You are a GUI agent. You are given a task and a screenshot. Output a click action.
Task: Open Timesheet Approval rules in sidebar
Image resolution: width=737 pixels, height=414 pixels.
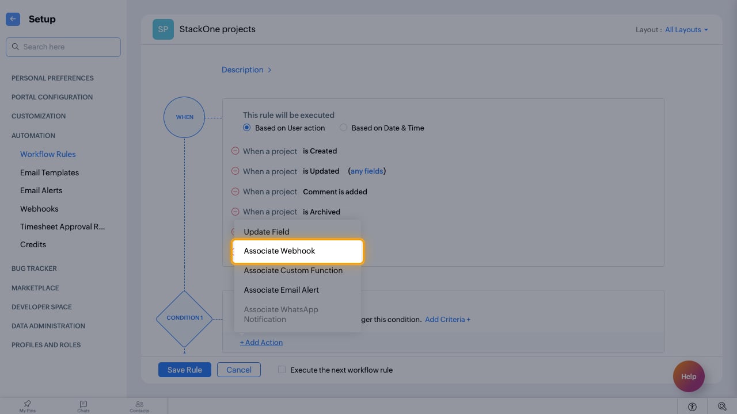(x=63, y=227)
